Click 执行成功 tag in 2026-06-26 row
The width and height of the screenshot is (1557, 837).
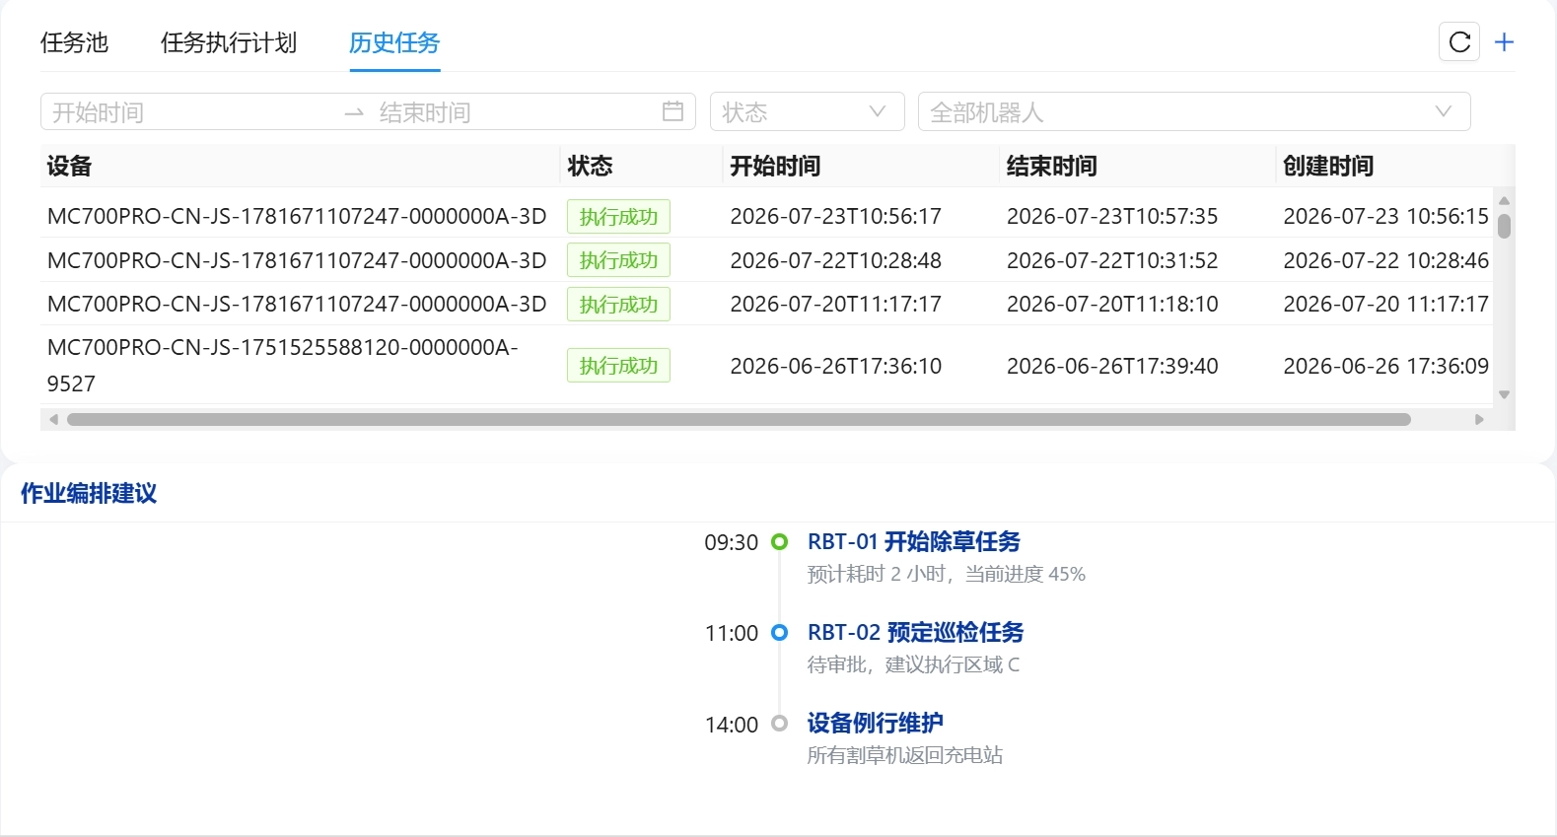point(618,365)
